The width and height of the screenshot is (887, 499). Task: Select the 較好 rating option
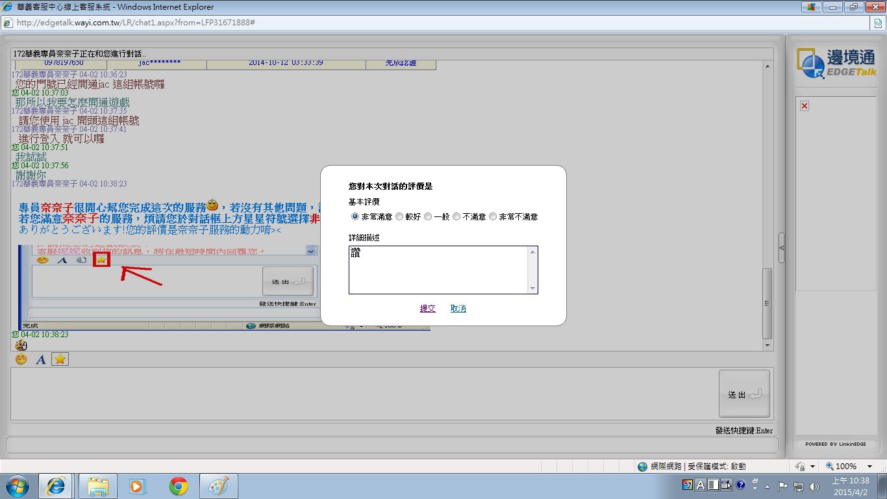[399, 216]
